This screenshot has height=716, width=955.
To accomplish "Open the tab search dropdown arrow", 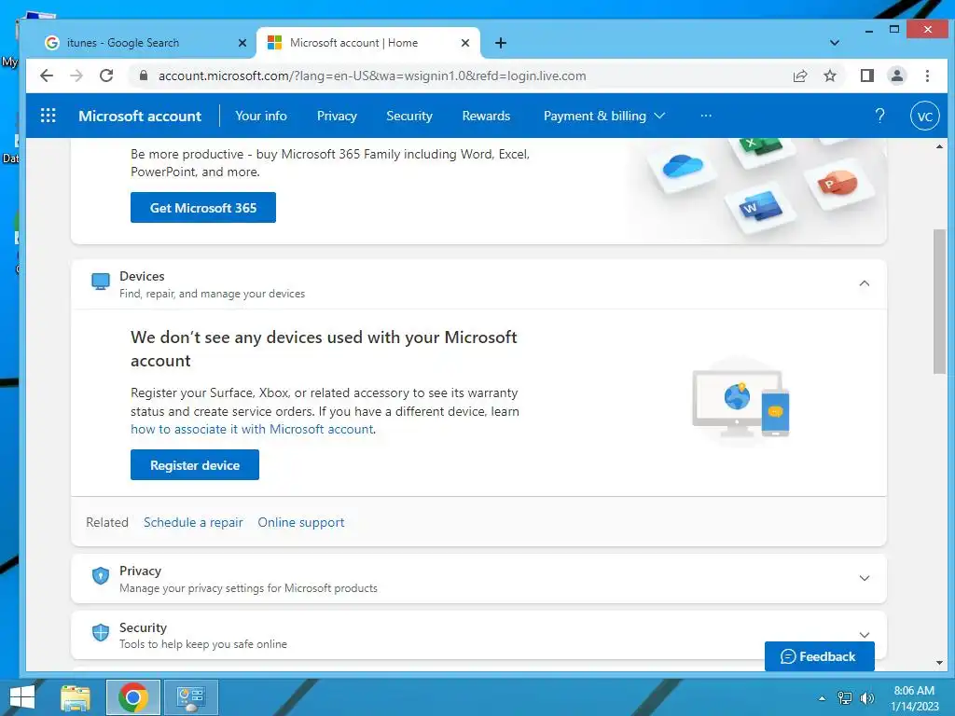I will [835, 43].
